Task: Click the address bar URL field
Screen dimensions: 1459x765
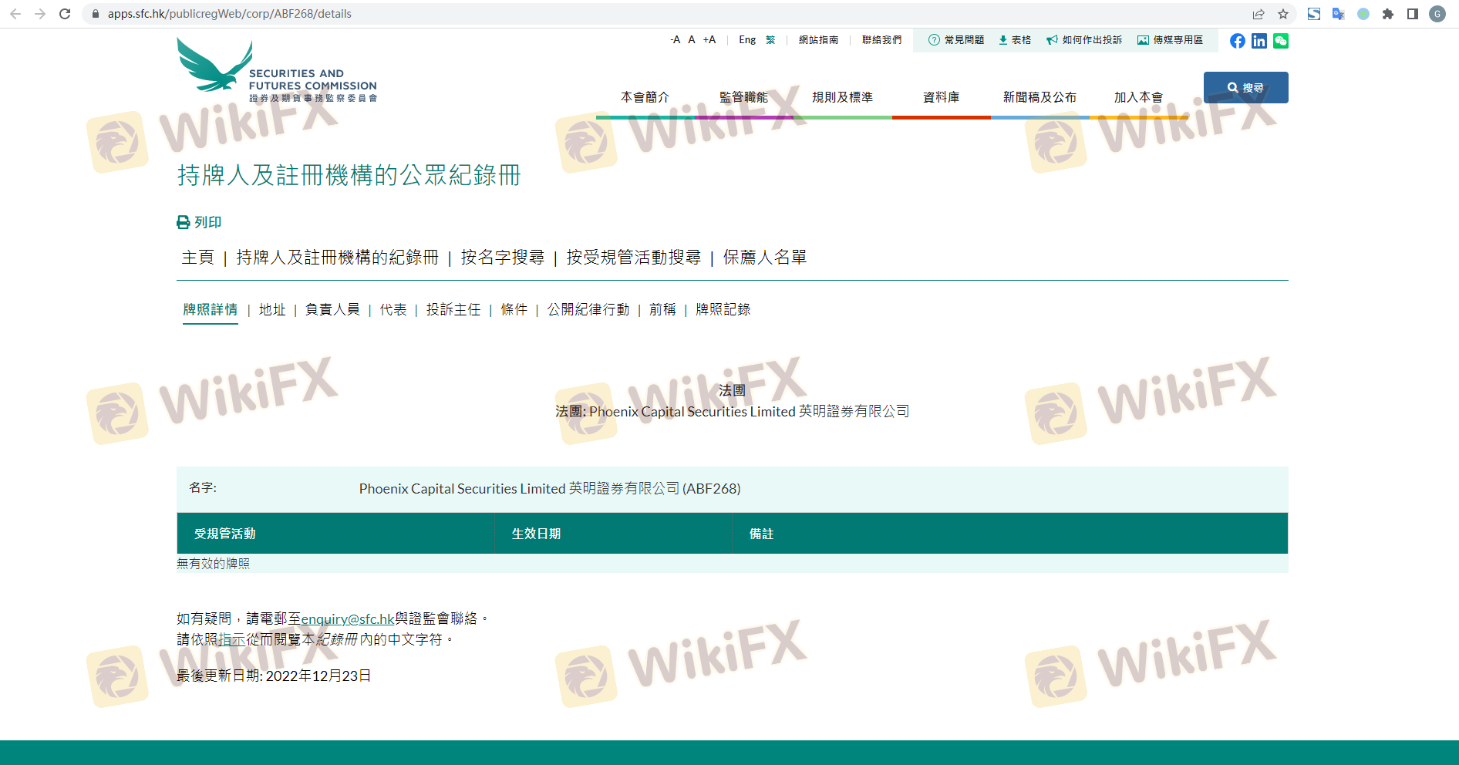Action: click(663, 14)
